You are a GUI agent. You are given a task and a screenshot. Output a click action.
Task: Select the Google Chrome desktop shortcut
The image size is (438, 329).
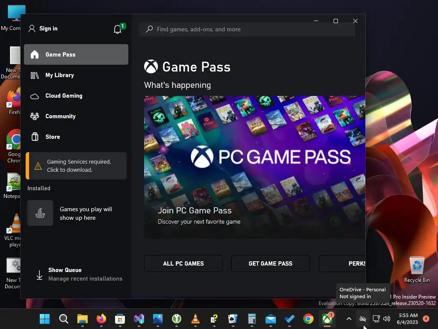[13, 147]
